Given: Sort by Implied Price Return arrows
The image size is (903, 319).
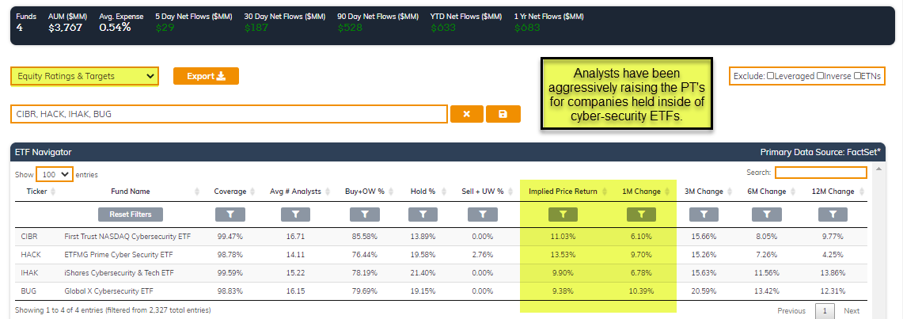Looking at the screenshot, I should [x=604, y=192].
